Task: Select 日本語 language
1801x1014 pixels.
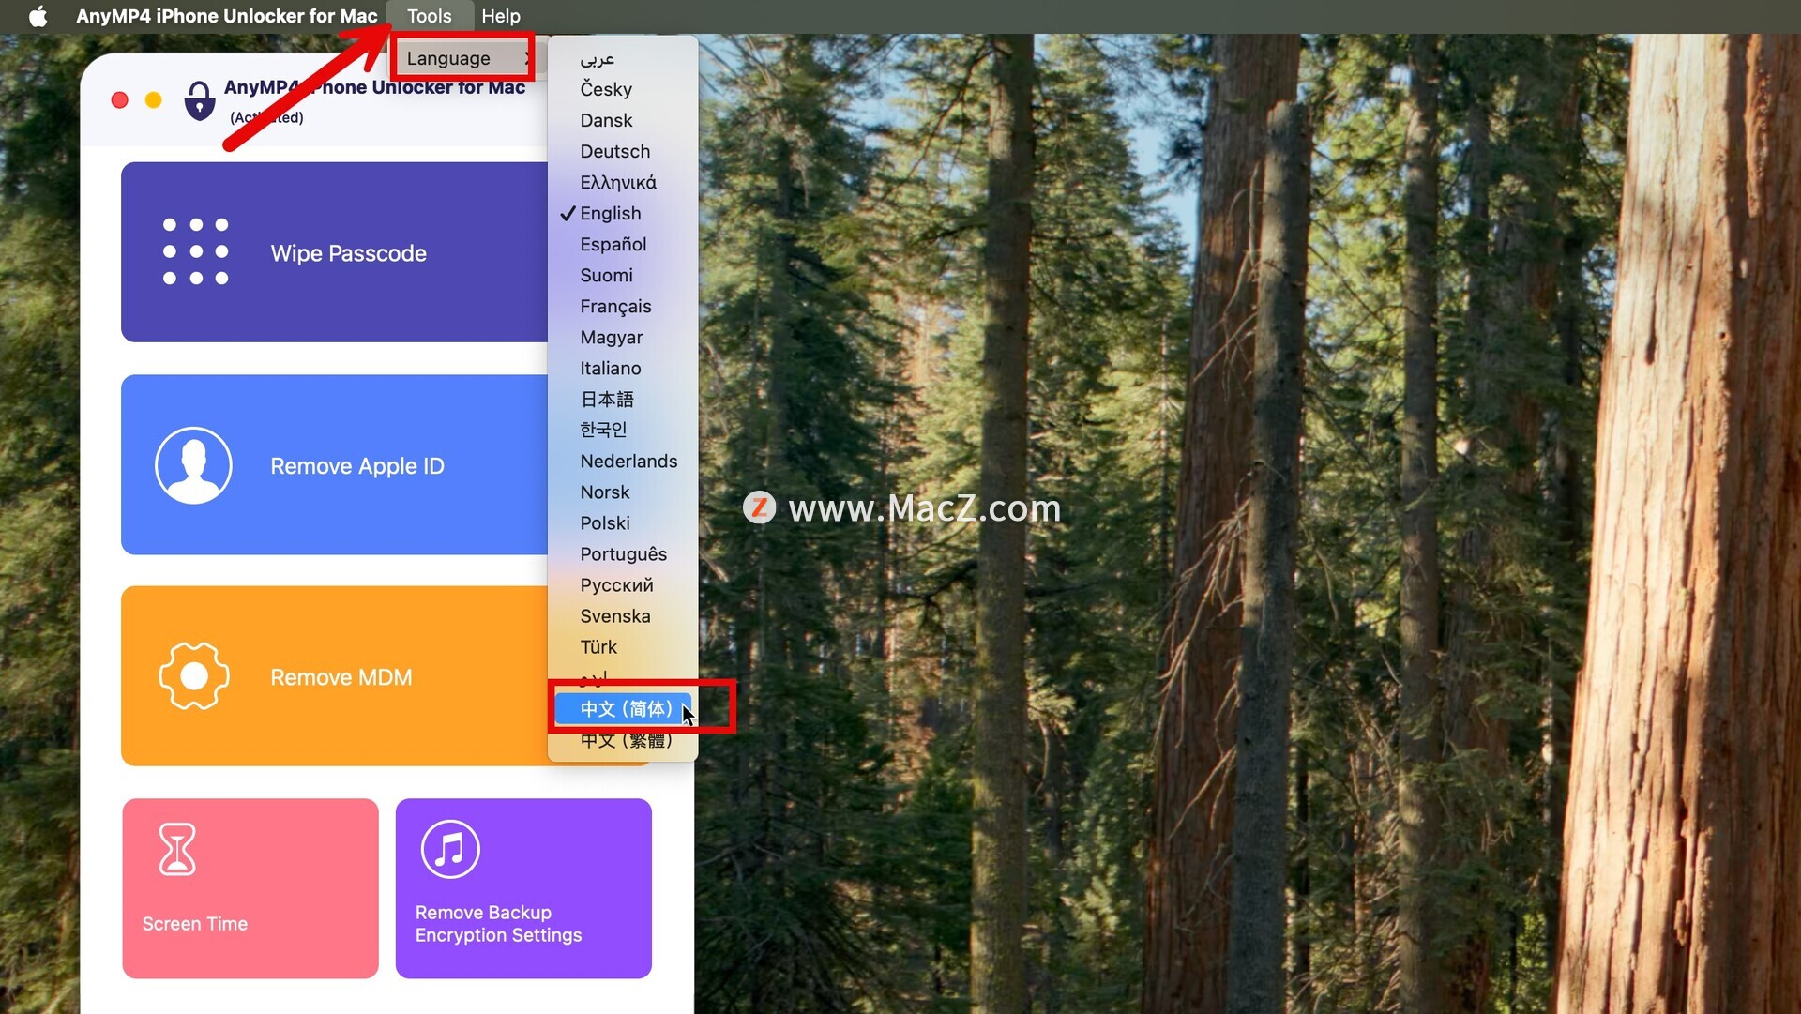Action: [x=623, y=399]
